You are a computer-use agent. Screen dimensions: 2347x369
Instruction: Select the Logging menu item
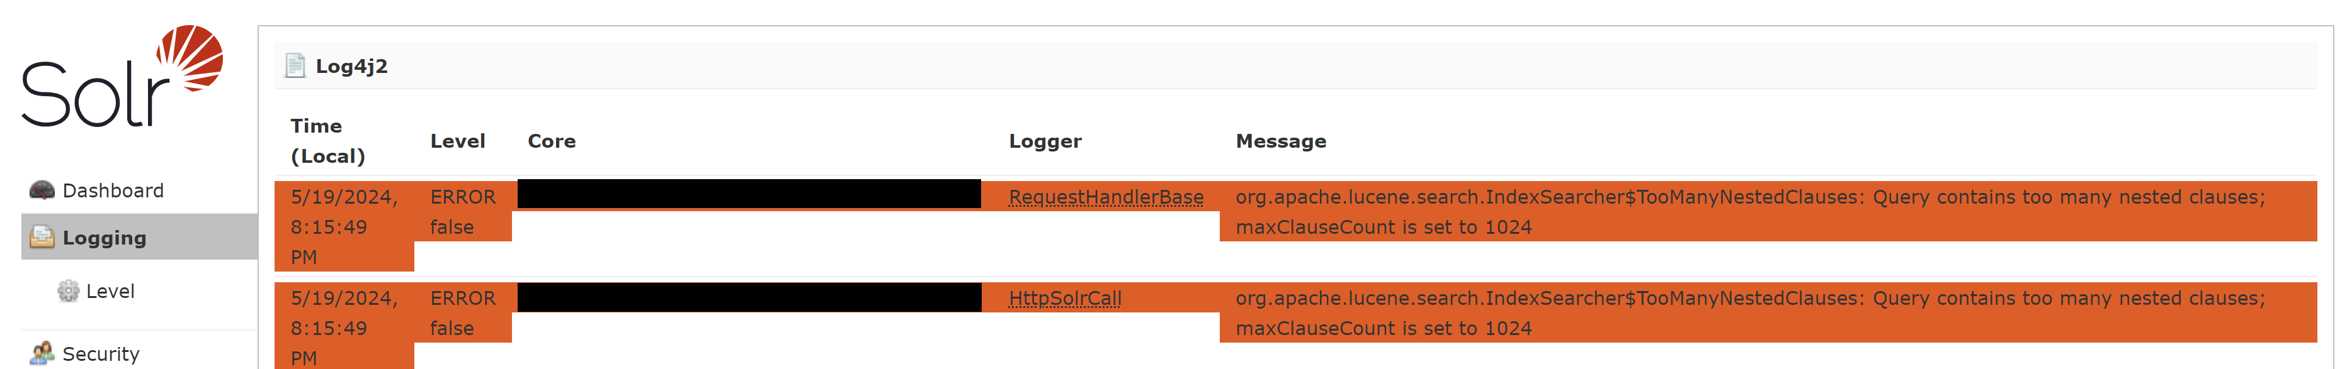[x=139, y=237]
